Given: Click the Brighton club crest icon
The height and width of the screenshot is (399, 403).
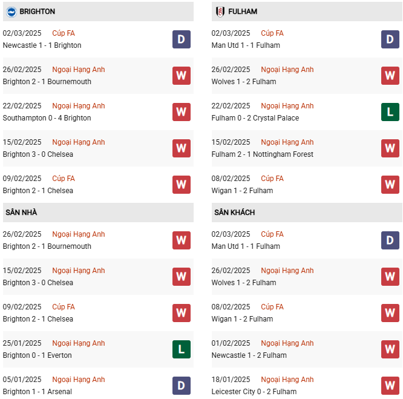Looking at the screenshot, I should tap(11, 12).
